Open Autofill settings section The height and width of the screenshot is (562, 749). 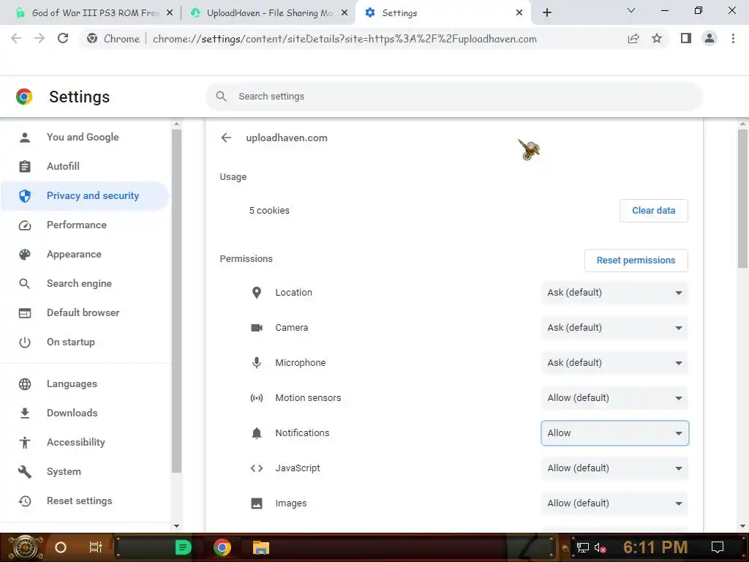85,166
